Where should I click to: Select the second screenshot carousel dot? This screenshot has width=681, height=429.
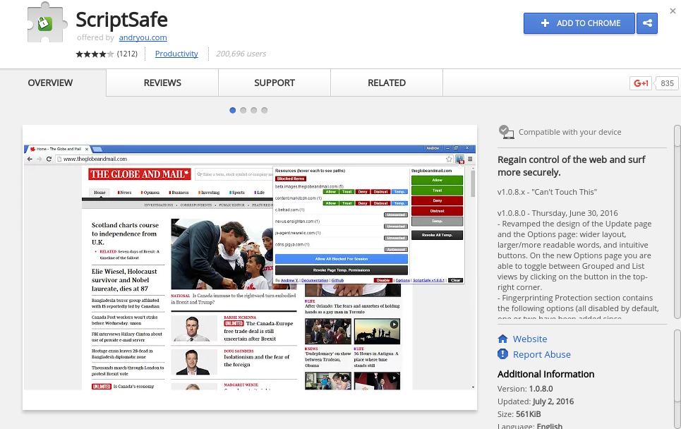tap(243, 110)
